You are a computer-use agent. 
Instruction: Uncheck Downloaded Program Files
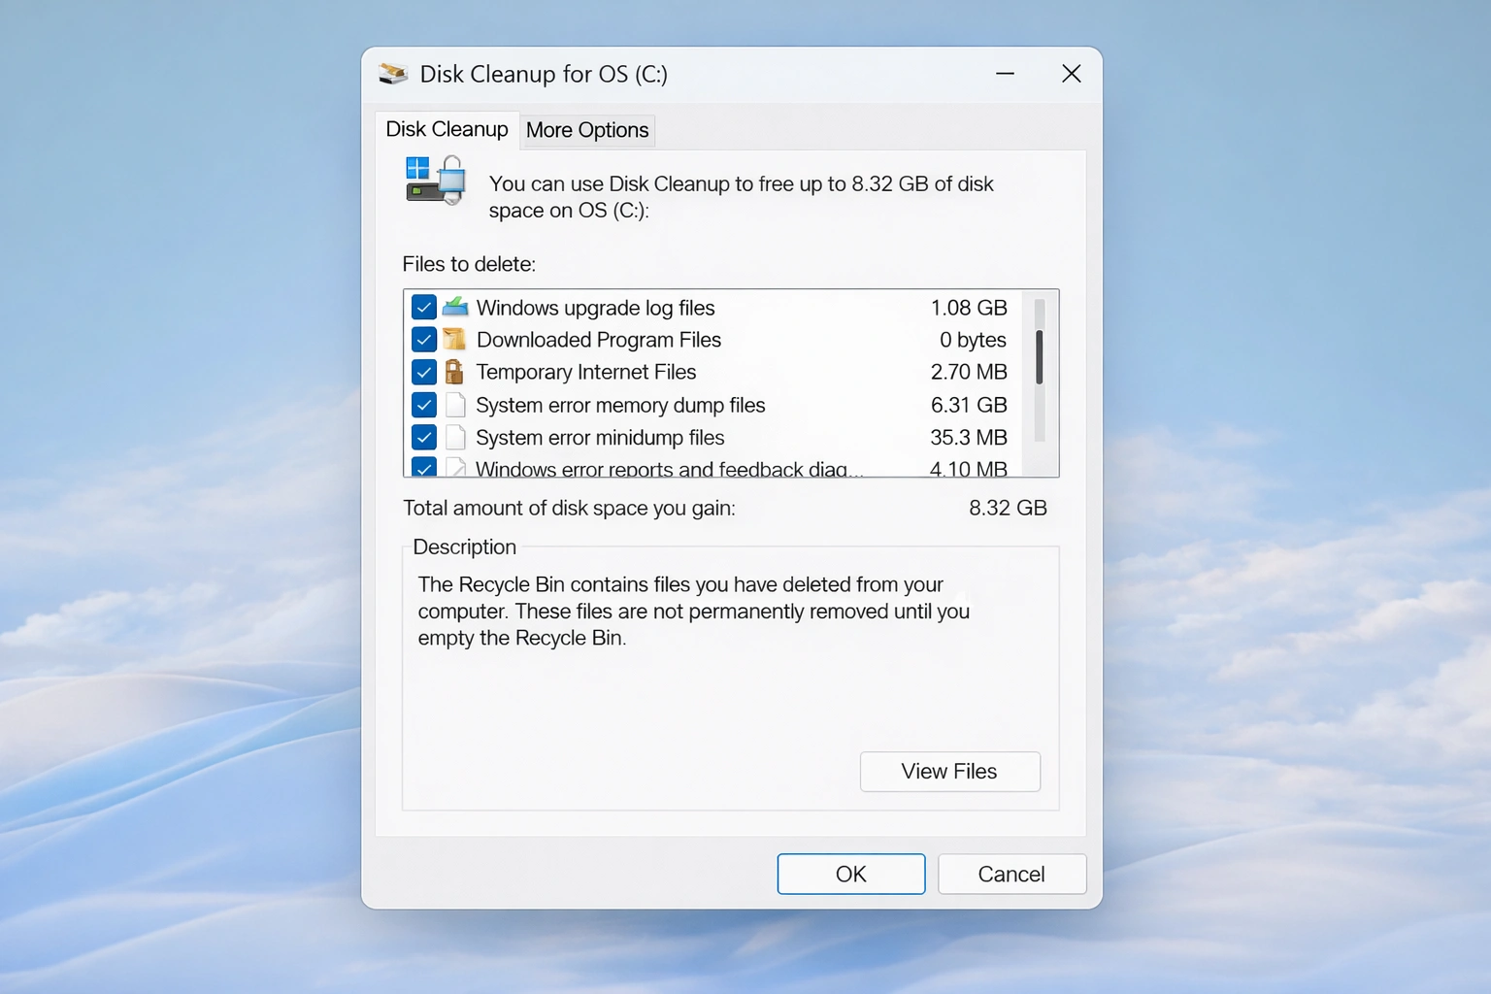[424, 340]
